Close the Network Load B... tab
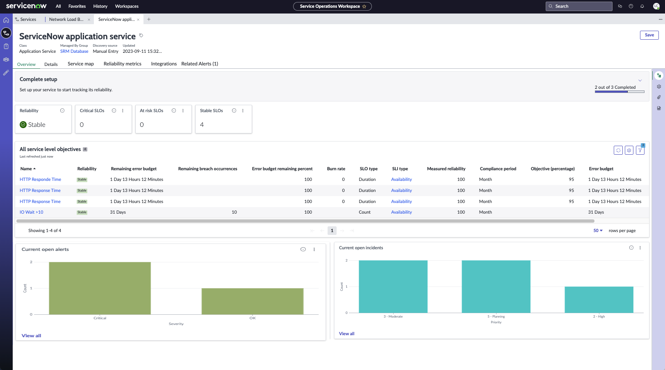Screen dimensions: 665x370 pyautogui.click(x=89, y=20)
